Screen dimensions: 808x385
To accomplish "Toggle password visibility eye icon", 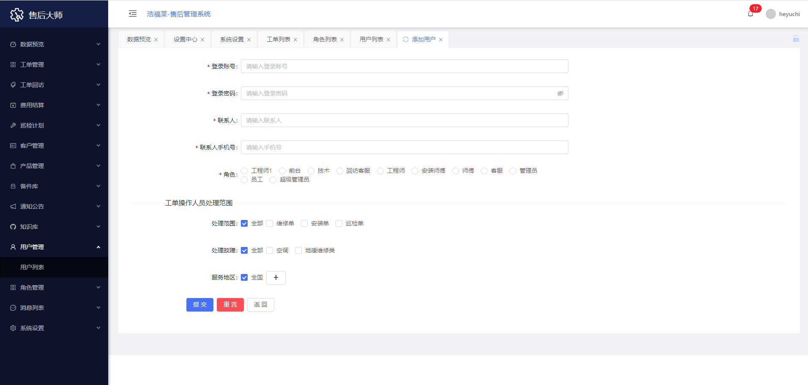I will point(560,93).
